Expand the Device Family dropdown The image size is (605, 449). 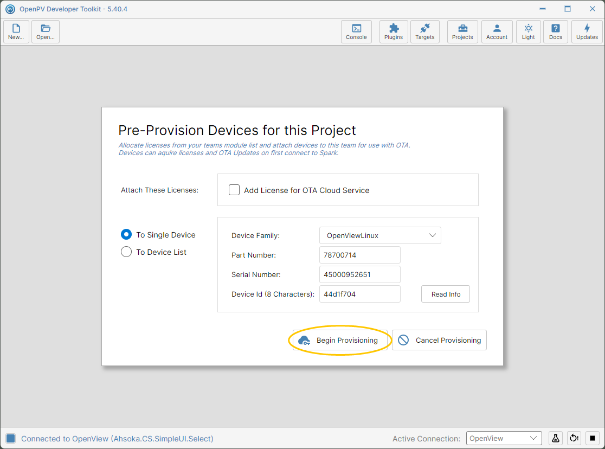pos(380,235)
